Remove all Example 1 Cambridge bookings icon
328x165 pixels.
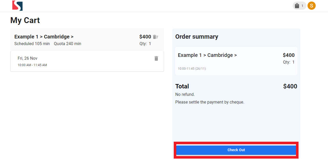click(x=156, y=37)
